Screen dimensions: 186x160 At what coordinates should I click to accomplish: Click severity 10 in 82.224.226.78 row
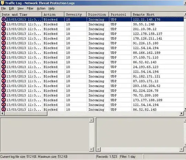coord(68,90)
